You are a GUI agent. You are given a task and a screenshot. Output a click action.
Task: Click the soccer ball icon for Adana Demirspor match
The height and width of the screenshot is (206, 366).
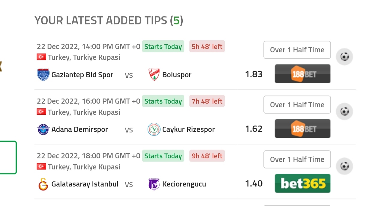click(x=344, y=111)
